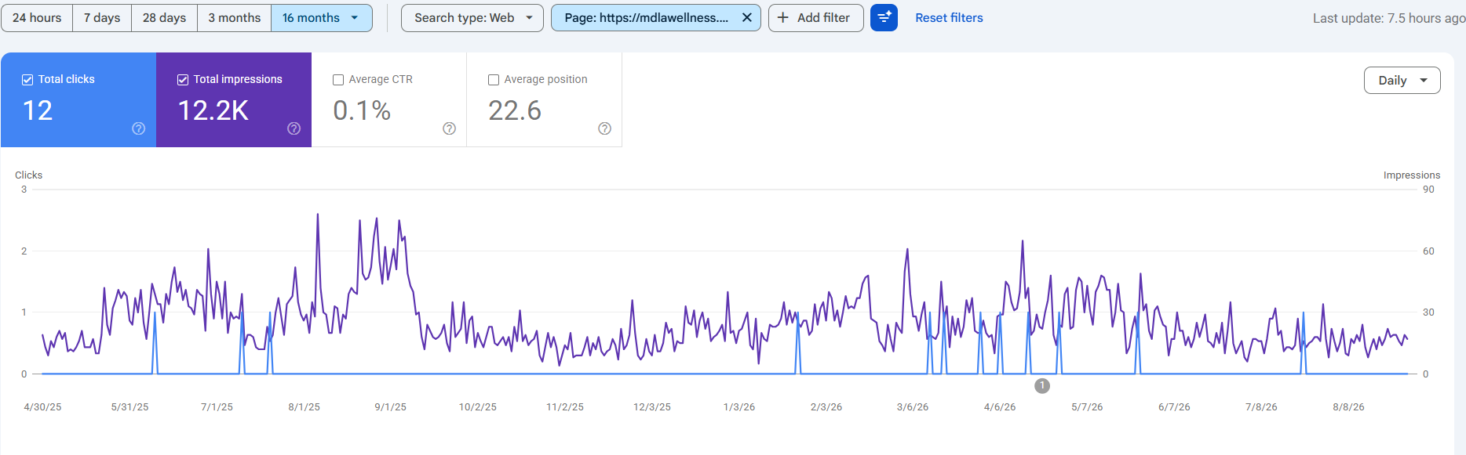1466x455 pixels.
Task: Select the 7 days date range
Action: 102,17
